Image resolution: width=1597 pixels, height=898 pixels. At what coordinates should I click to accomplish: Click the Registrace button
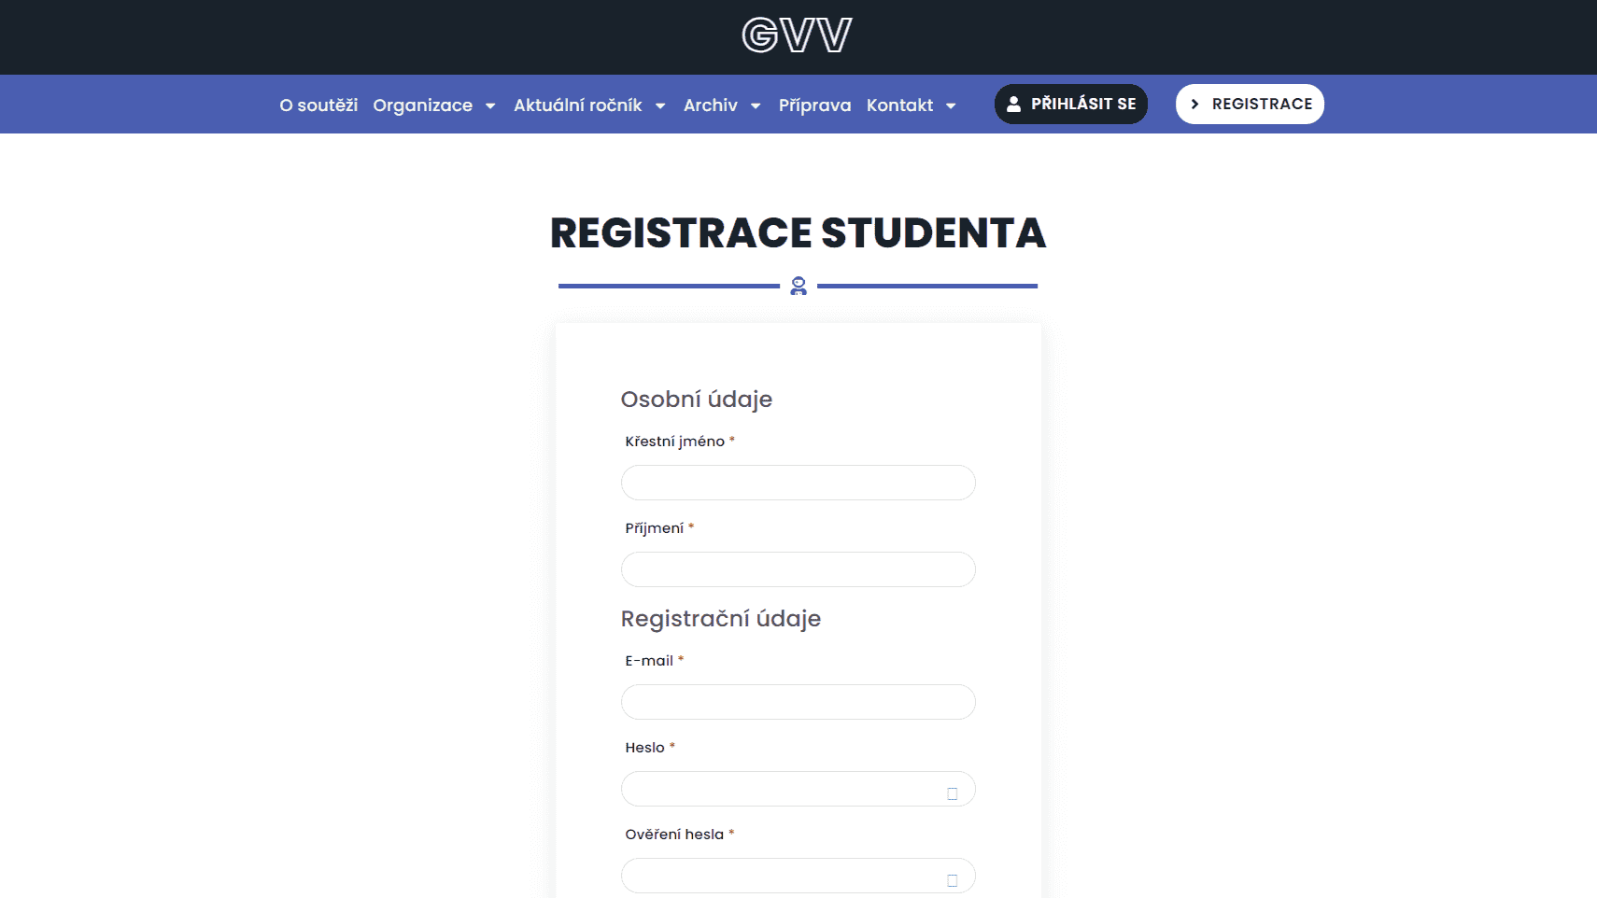click(x=1250, y=104)
